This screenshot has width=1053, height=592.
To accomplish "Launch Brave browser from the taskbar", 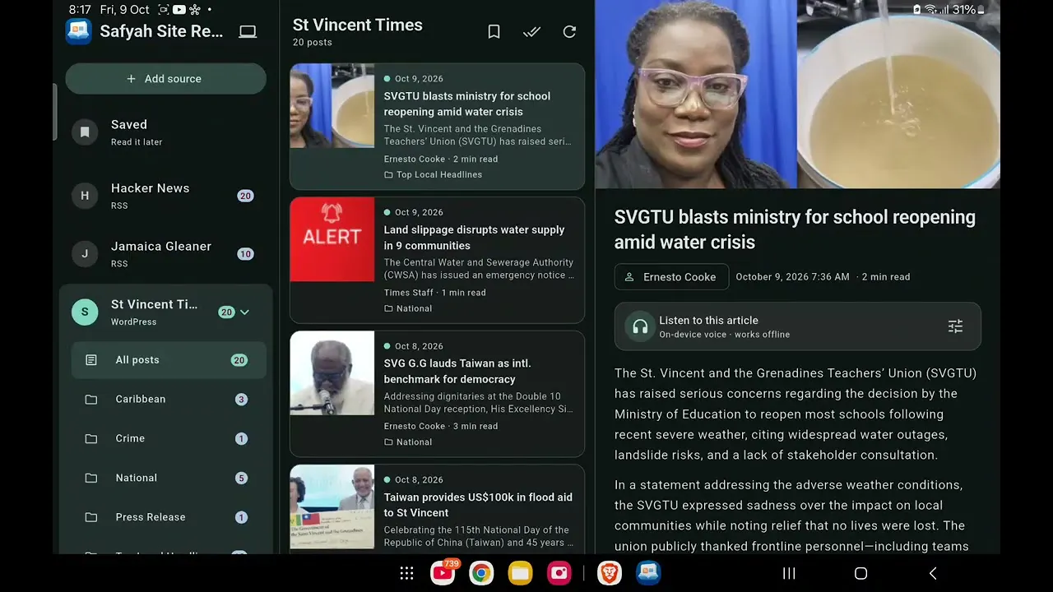I will click(x=610, y=573).
